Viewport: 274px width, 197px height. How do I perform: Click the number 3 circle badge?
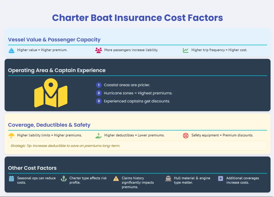click(x=99, y=101)
